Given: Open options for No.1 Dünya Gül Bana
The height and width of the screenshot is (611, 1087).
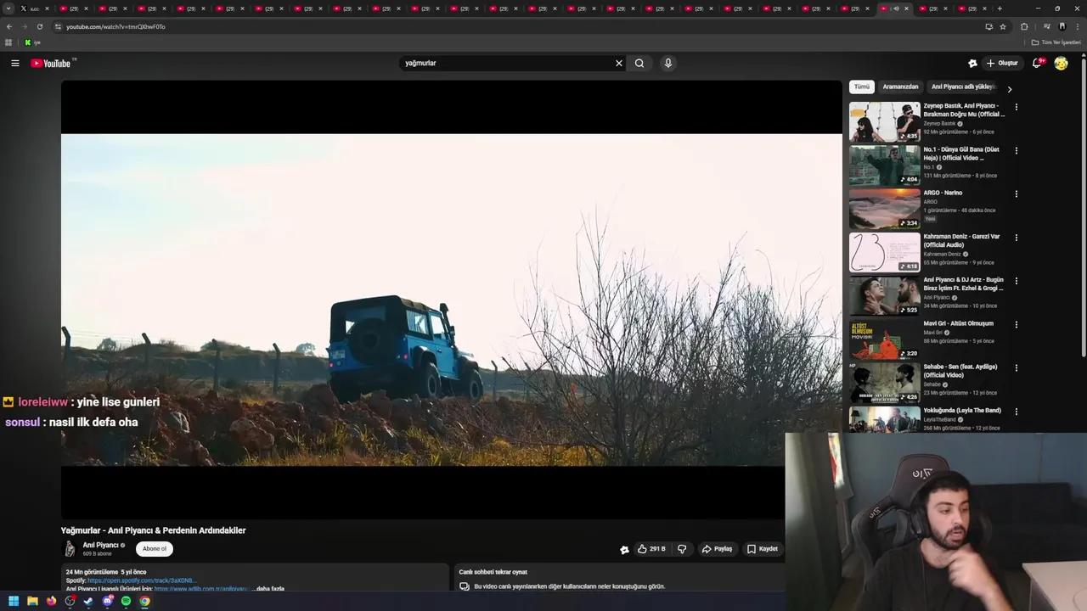Looking at the screenshot, I should pos(1016,150).
